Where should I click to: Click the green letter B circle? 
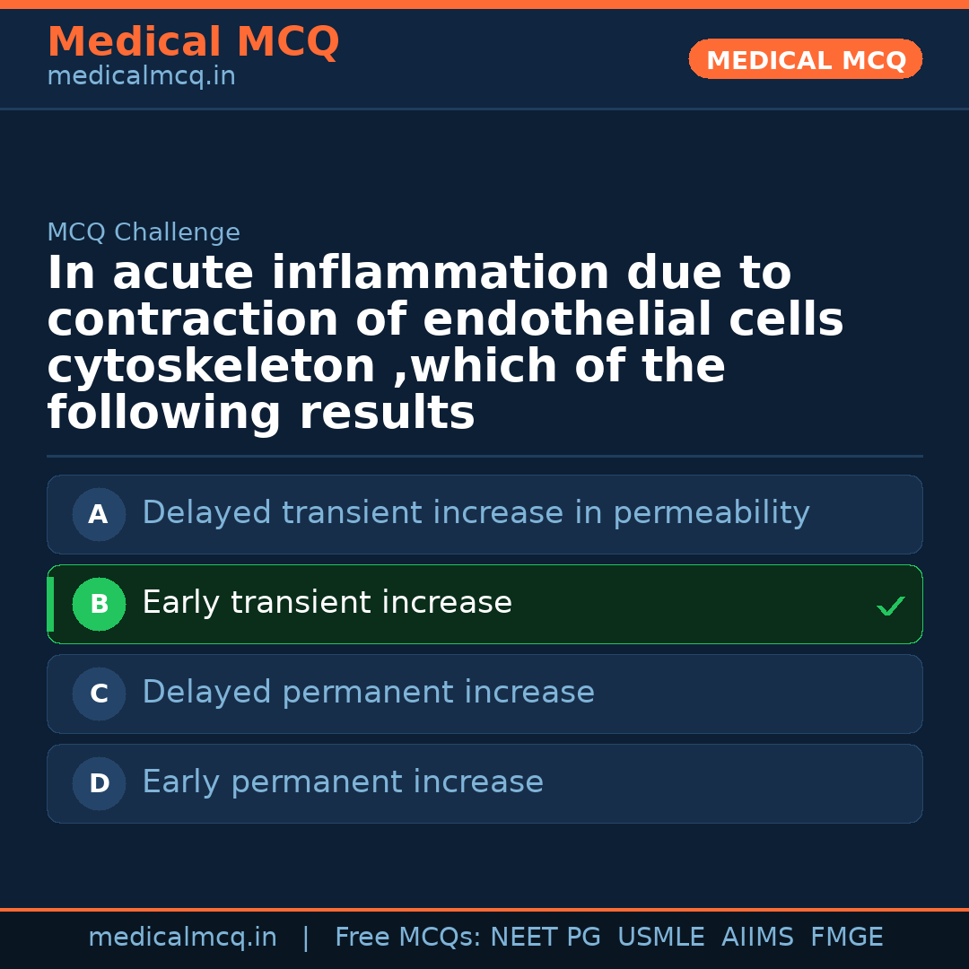(x=99, y=605)
